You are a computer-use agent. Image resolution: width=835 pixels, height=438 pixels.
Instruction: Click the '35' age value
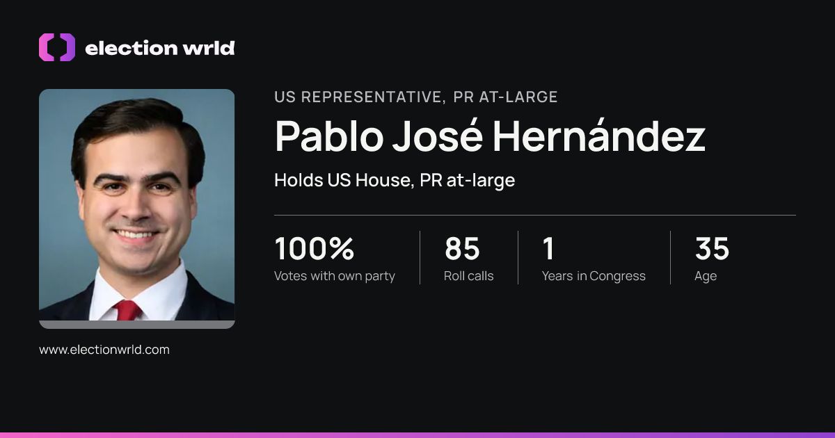click(712, 249)
